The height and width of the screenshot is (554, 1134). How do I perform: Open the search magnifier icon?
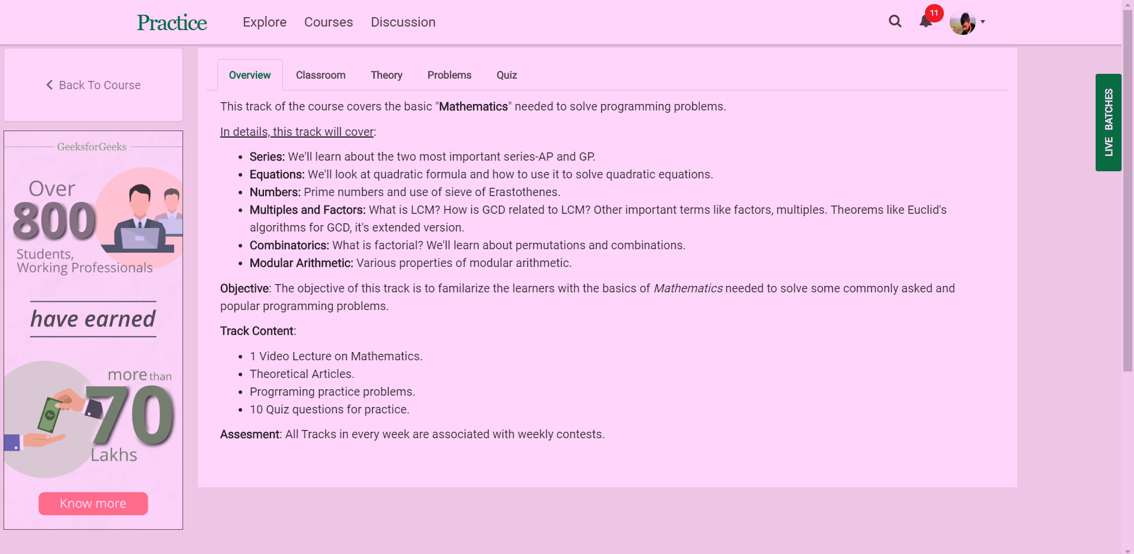(895, 22)
